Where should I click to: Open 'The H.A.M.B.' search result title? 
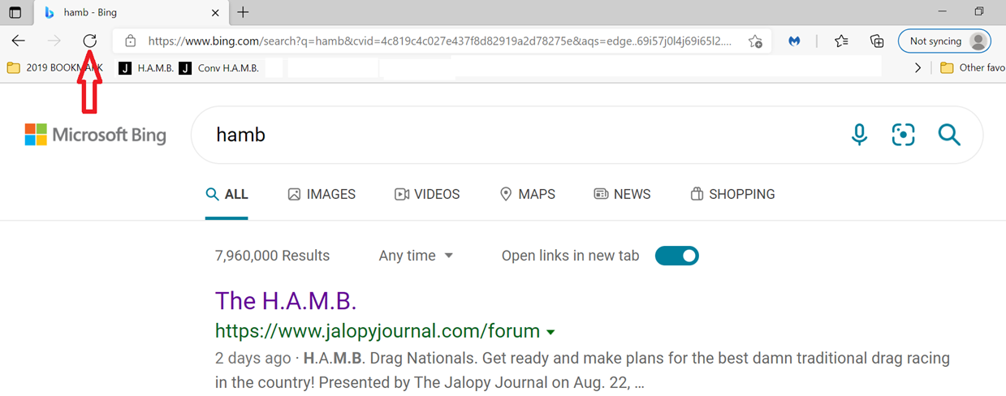tap(286, 301)
